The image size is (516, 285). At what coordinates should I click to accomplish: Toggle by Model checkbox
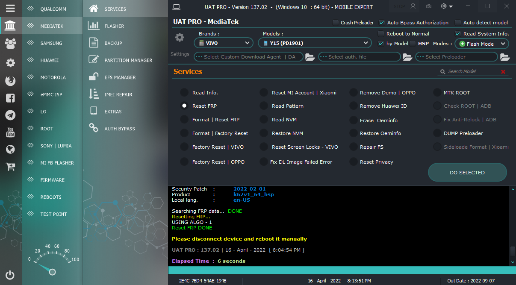click(x=381, y=44)
